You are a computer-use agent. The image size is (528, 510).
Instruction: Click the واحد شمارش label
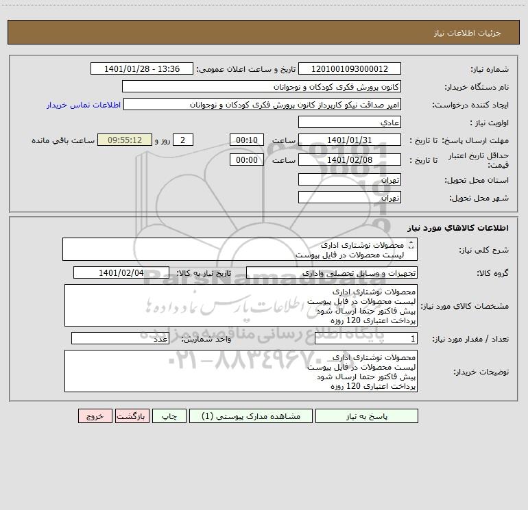206,340
